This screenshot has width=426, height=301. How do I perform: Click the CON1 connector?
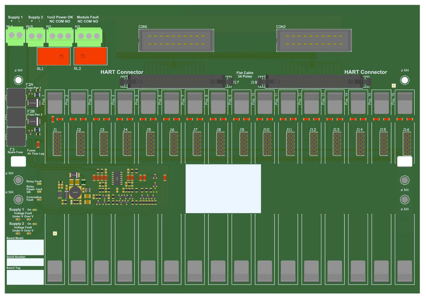pyautogui.click(x=175, y=39)
